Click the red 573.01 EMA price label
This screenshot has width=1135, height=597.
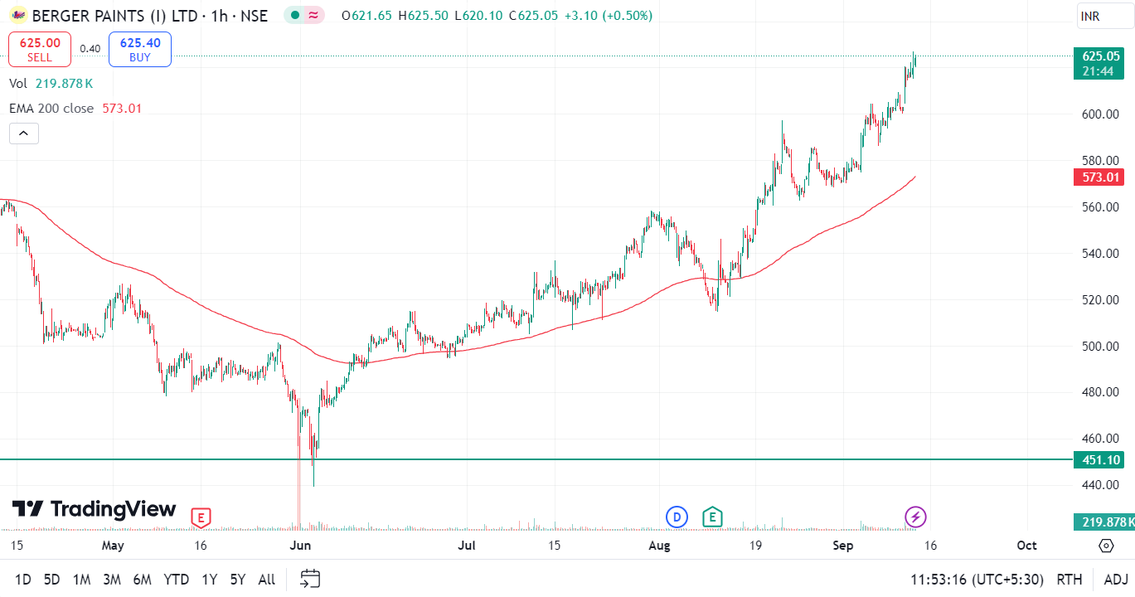(x=1098, y=177)
